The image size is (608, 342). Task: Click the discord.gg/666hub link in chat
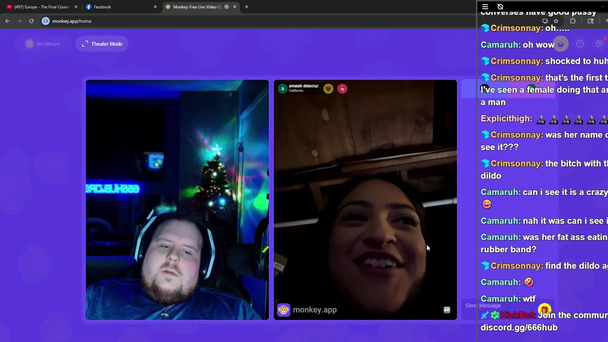pos(519,327)
